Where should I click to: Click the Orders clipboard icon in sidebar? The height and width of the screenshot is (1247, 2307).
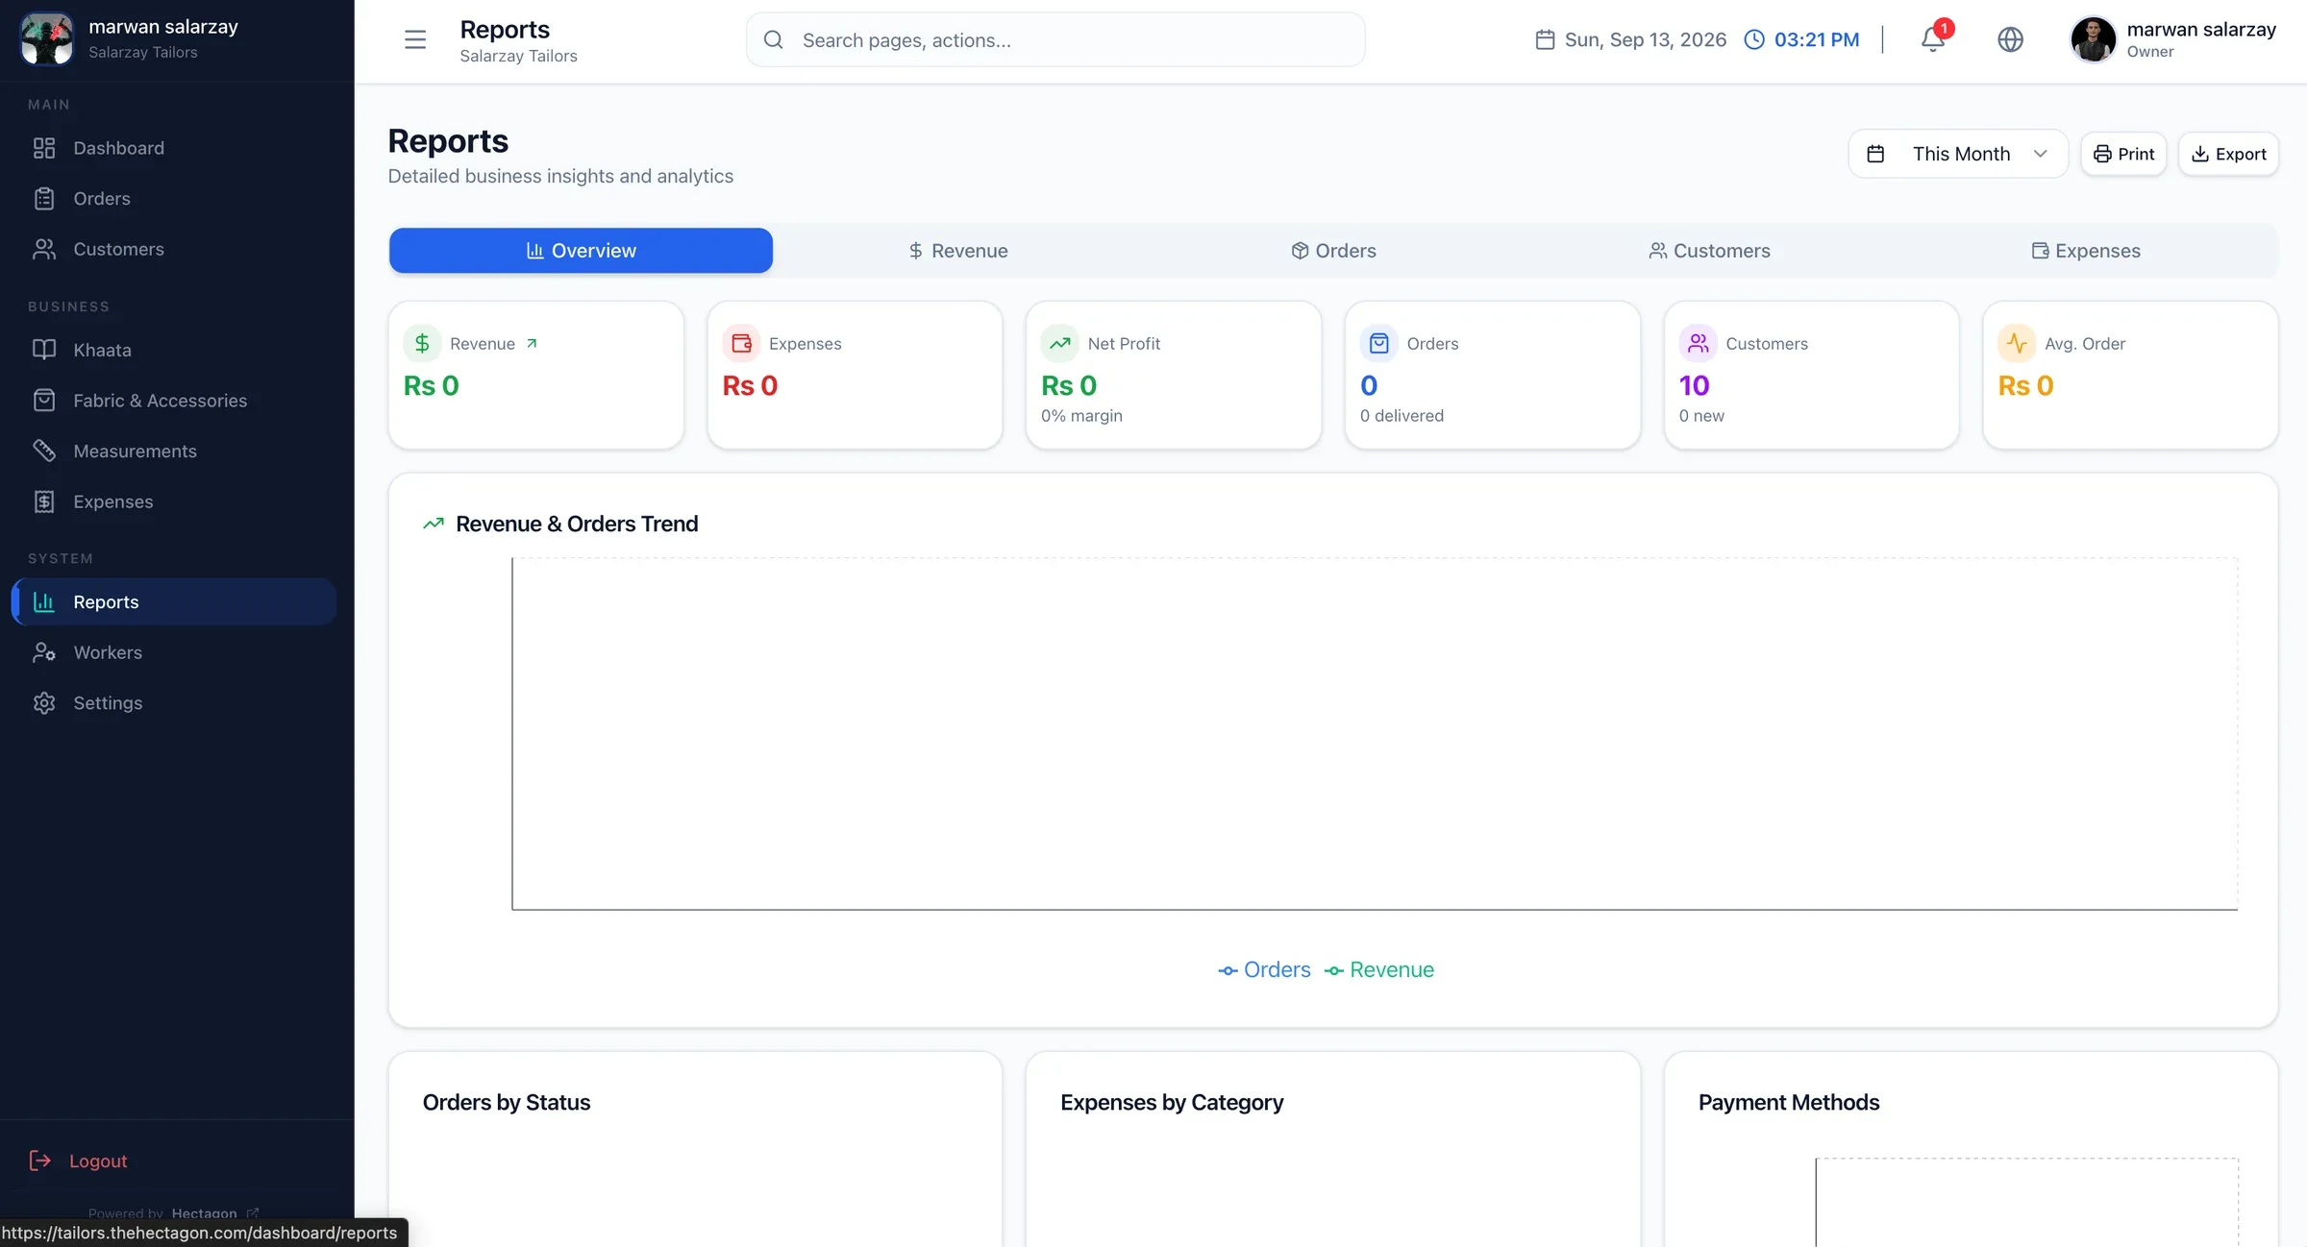click(x=44, y=199)
